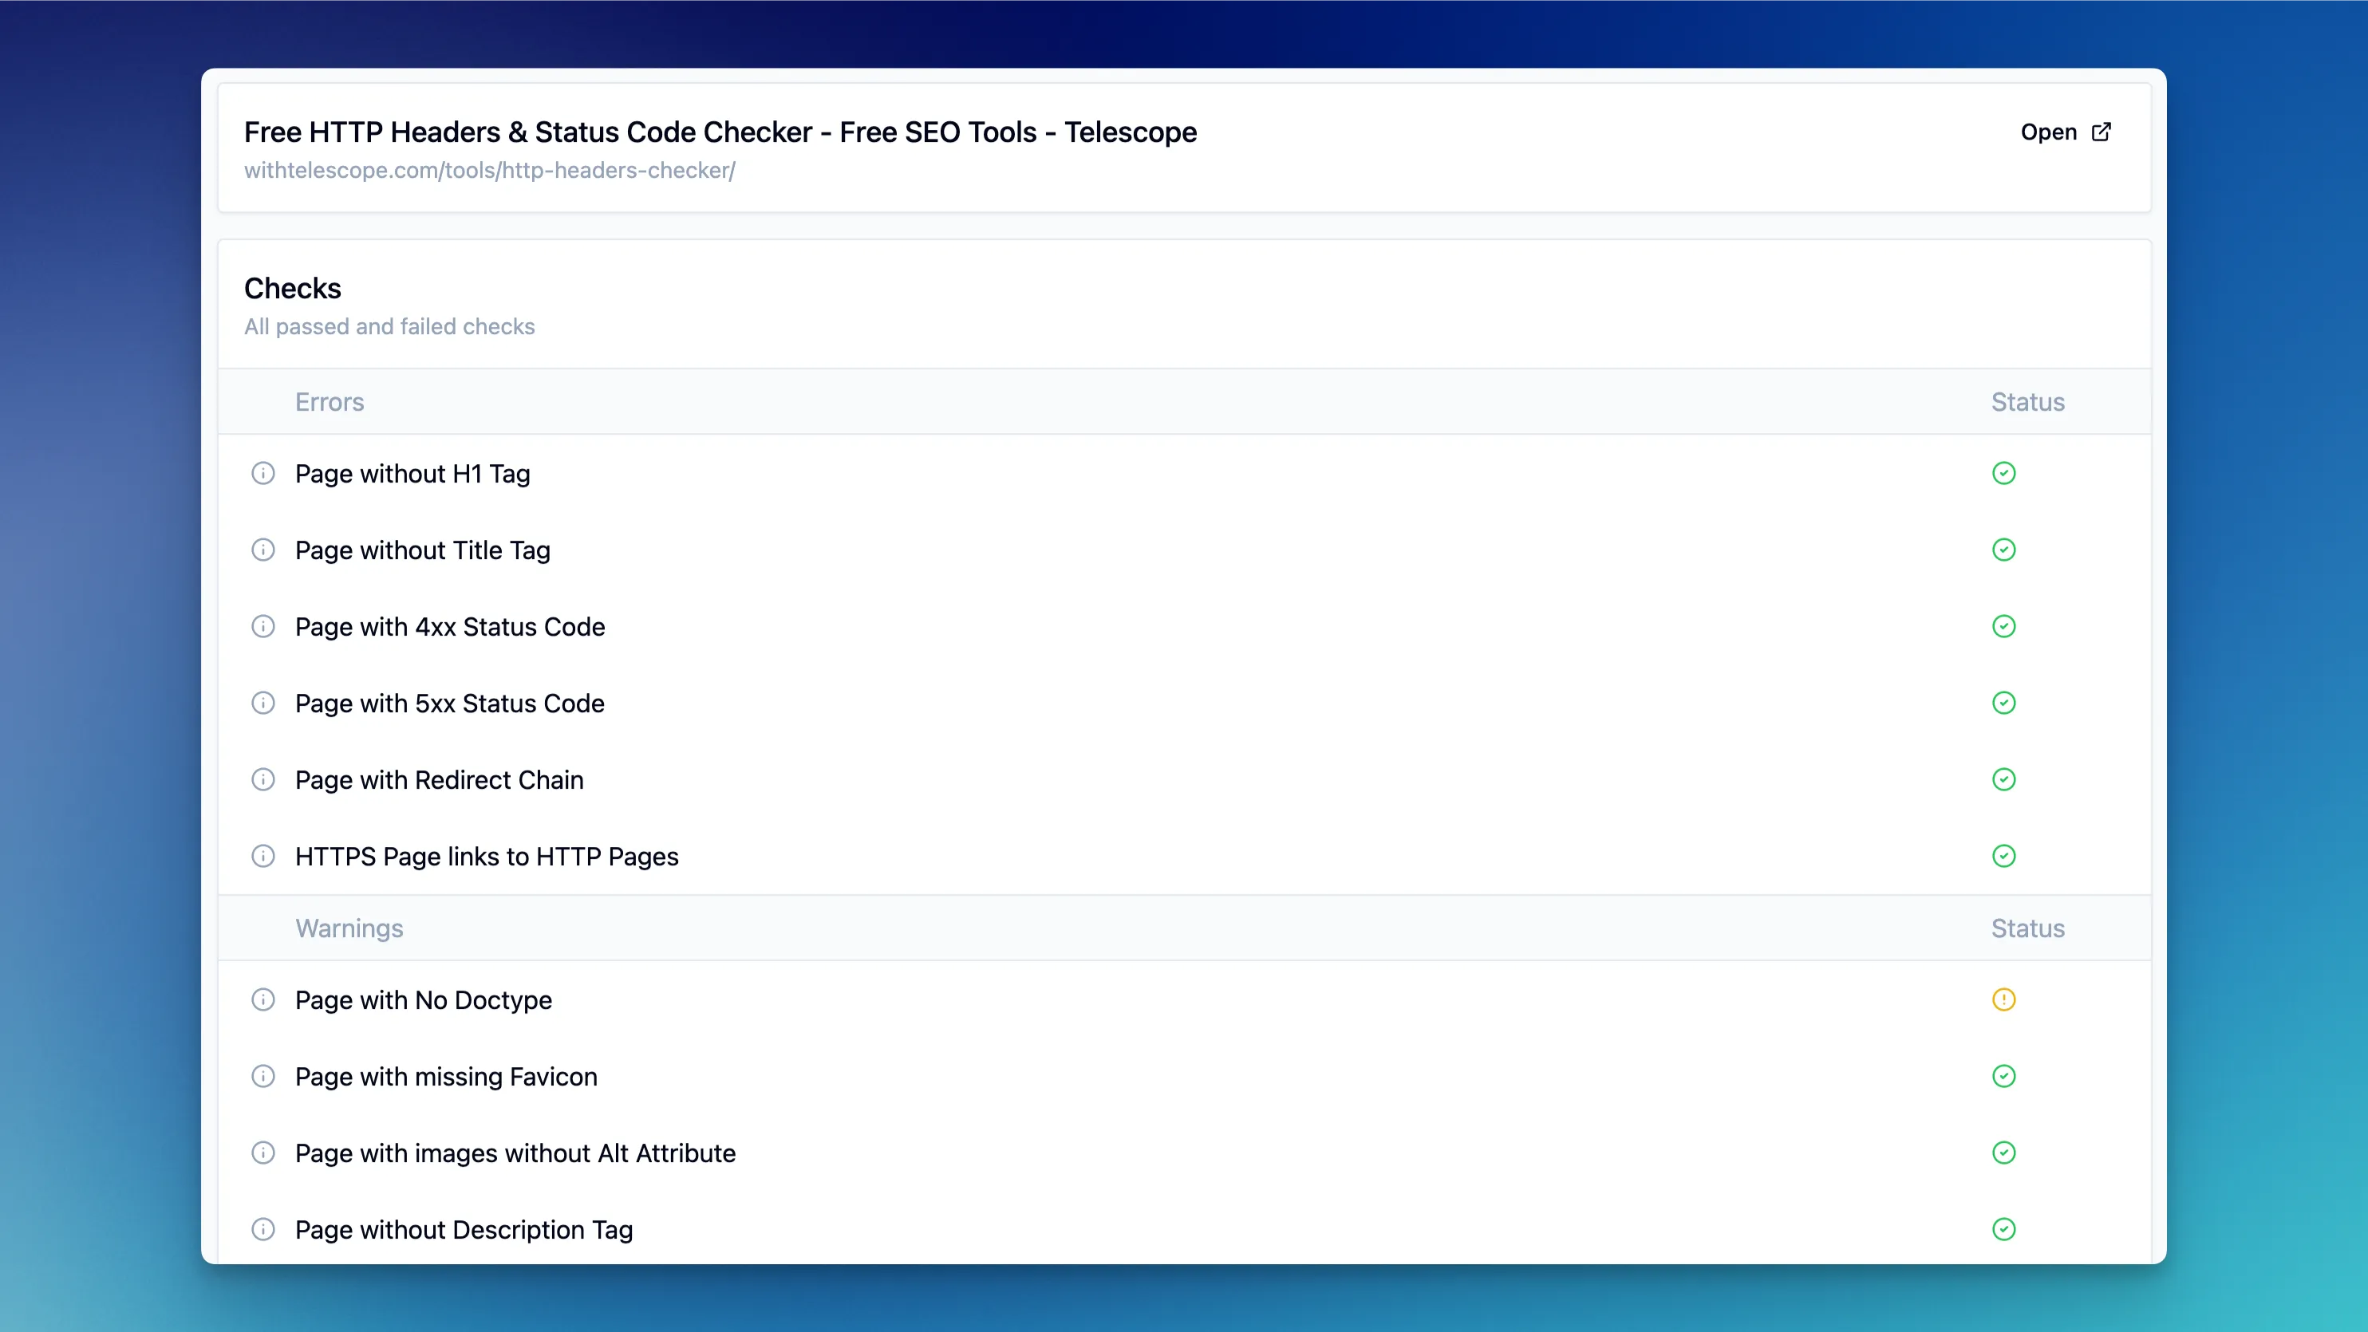
Task: Click green check status for 5xx Status Code
Action: 2003,703
